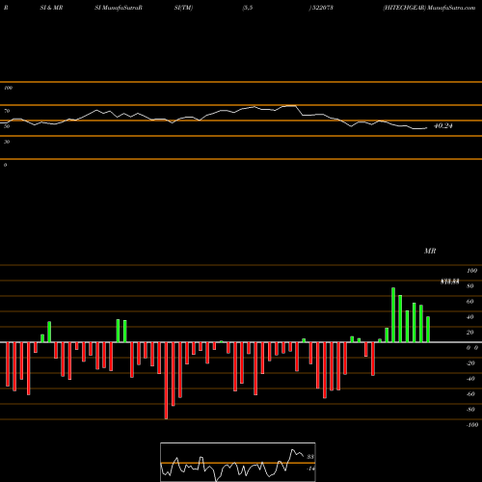The height and width of the screenshot is (482, 482).
Task: Click the 20 label on the MR axis
Action: click(x=470, y=333)
